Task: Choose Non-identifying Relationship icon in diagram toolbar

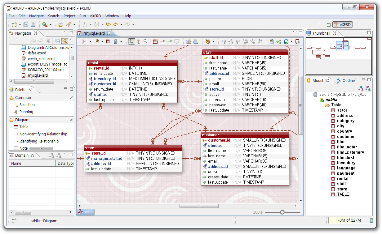Action: tap(162, 41)
